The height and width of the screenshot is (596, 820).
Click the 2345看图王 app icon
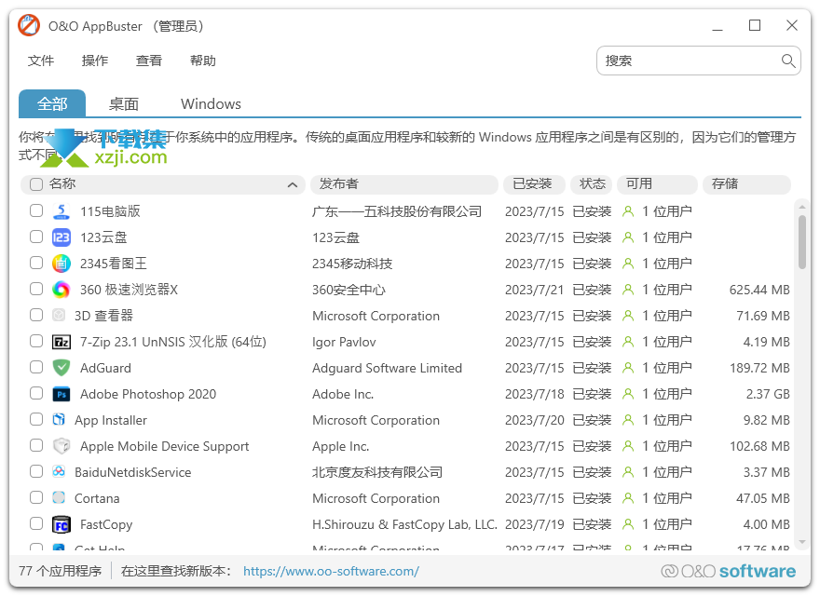point(61,264)
